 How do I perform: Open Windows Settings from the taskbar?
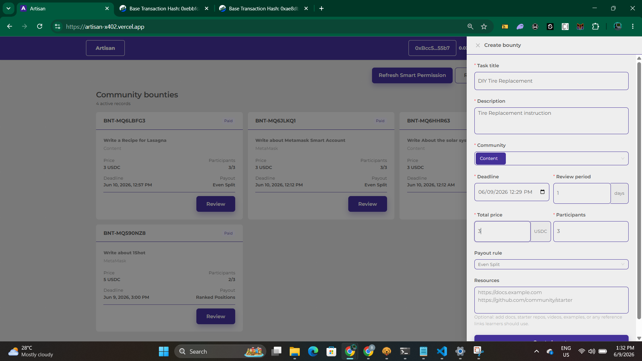pyautogui.click(x=460, y=351)
